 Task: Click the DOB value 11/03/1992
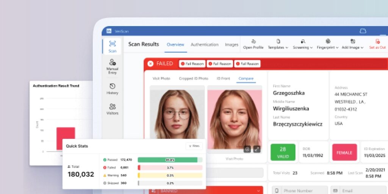(x=312, y=155)
